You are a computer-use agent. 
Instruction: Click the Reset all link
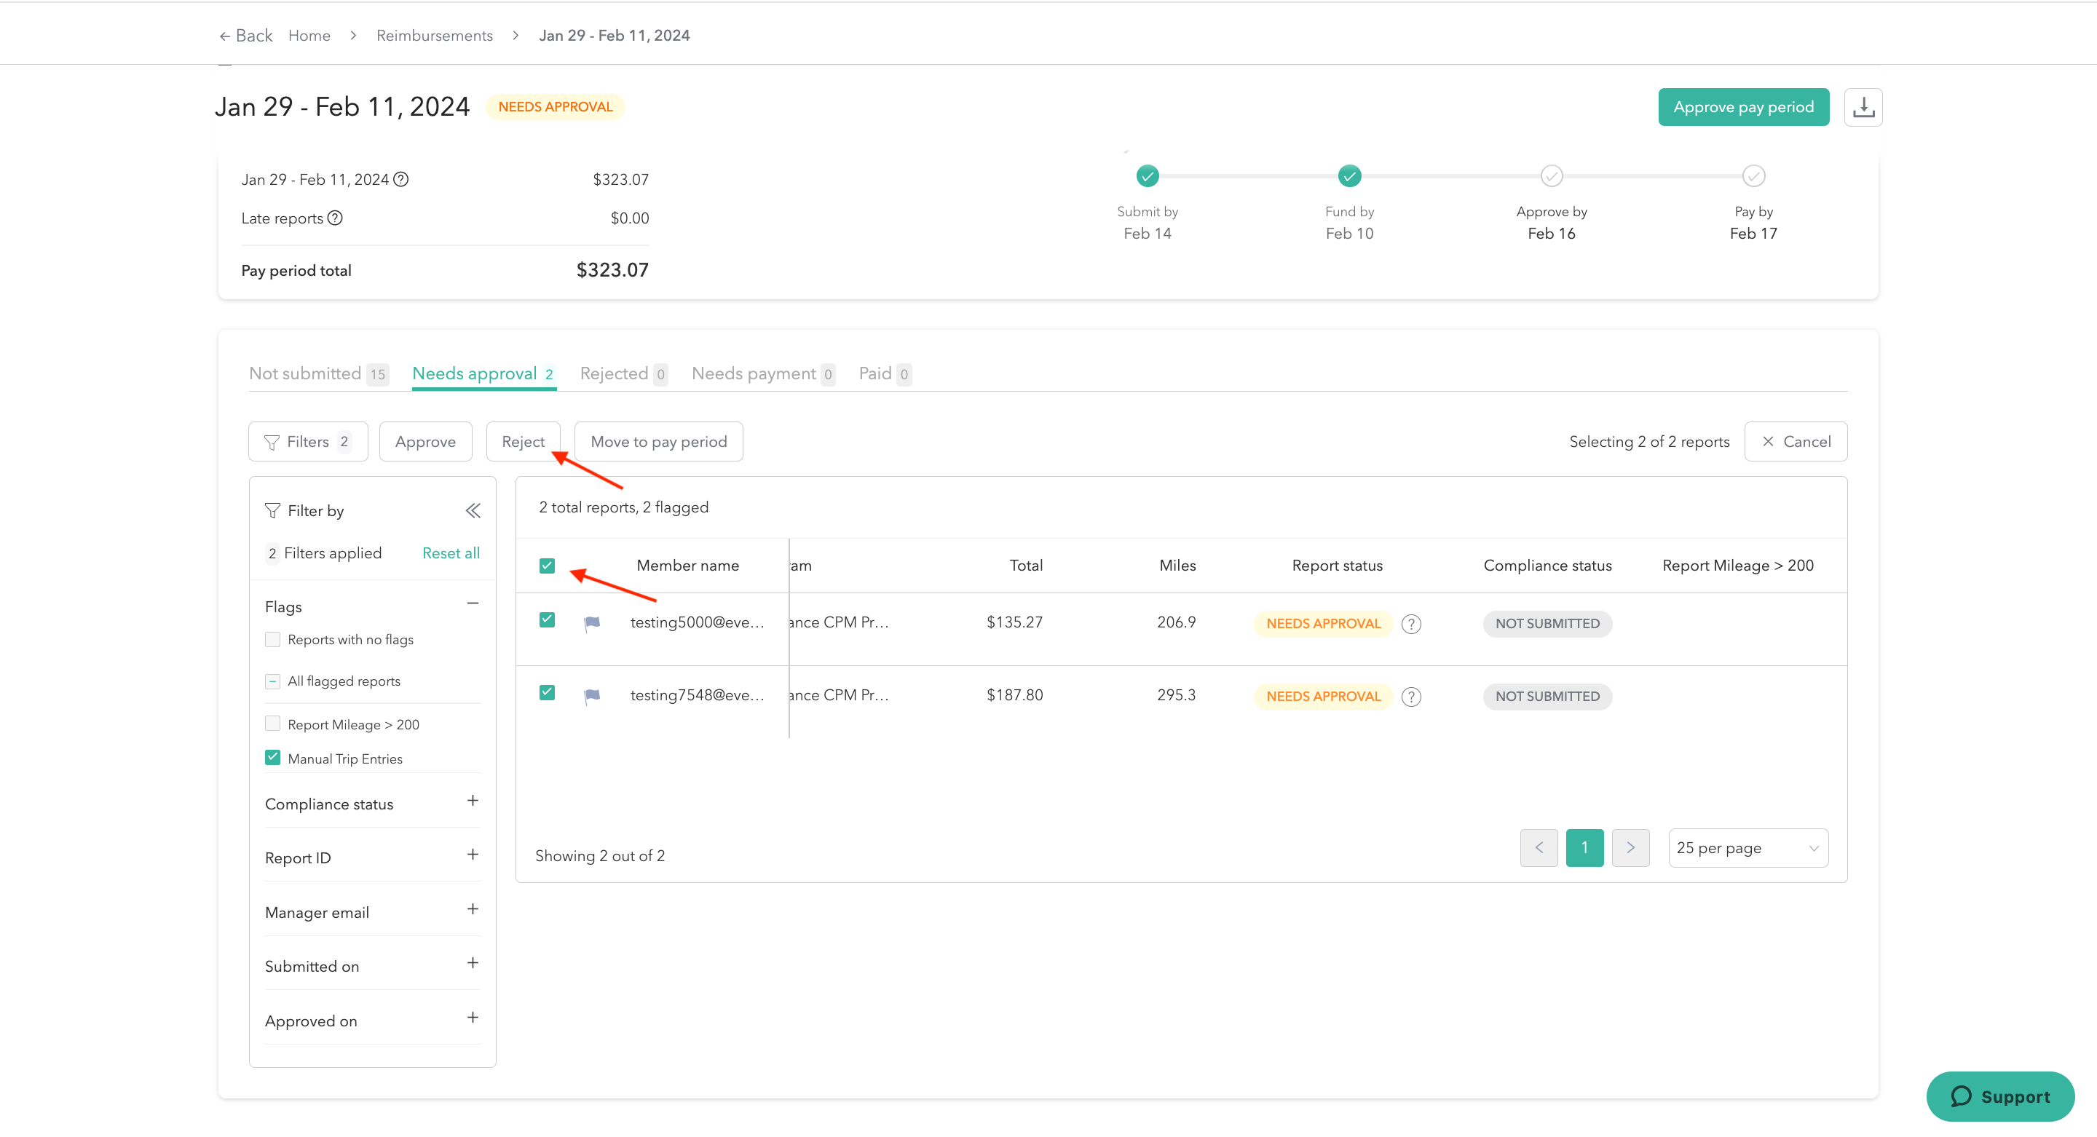(x=450, y=552)
